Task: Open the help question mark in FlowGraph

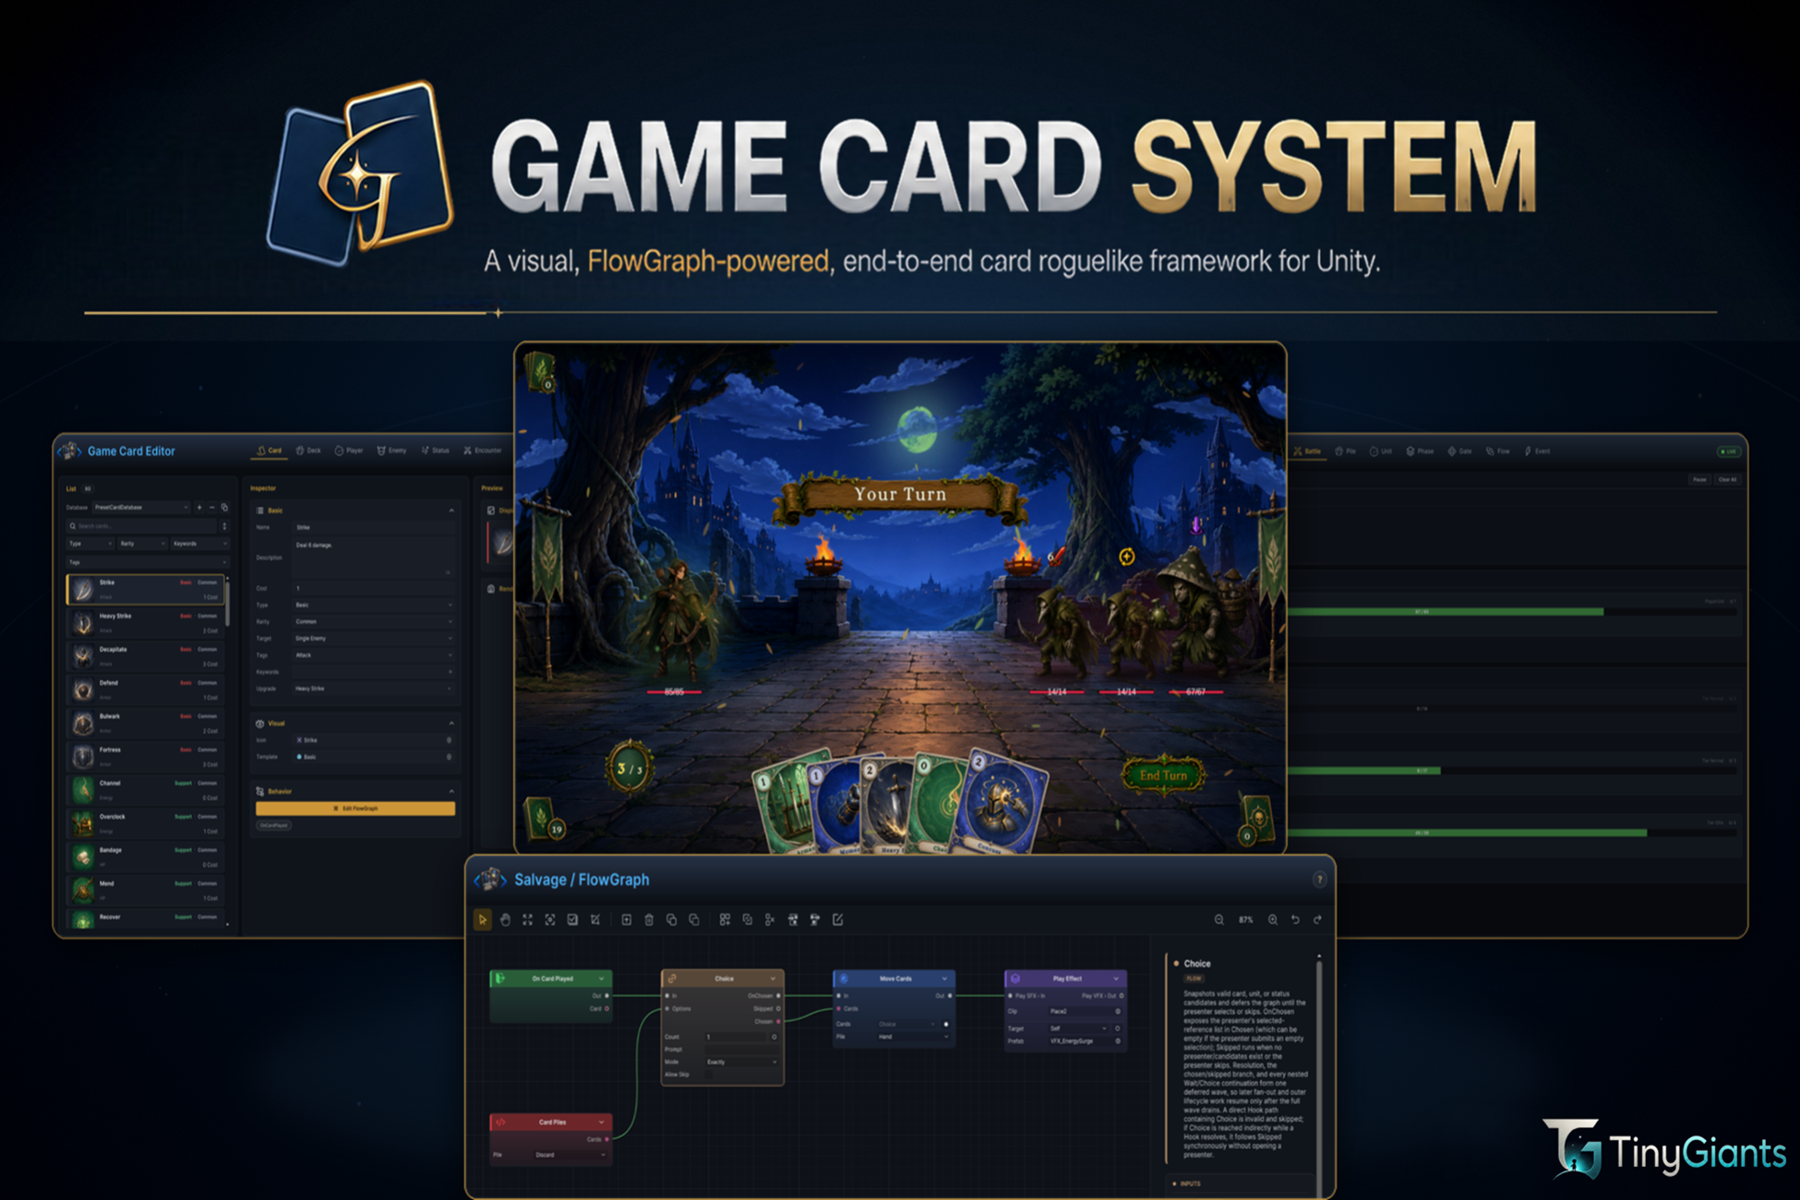Action: pyautogui.click(x=1319, y=880)
